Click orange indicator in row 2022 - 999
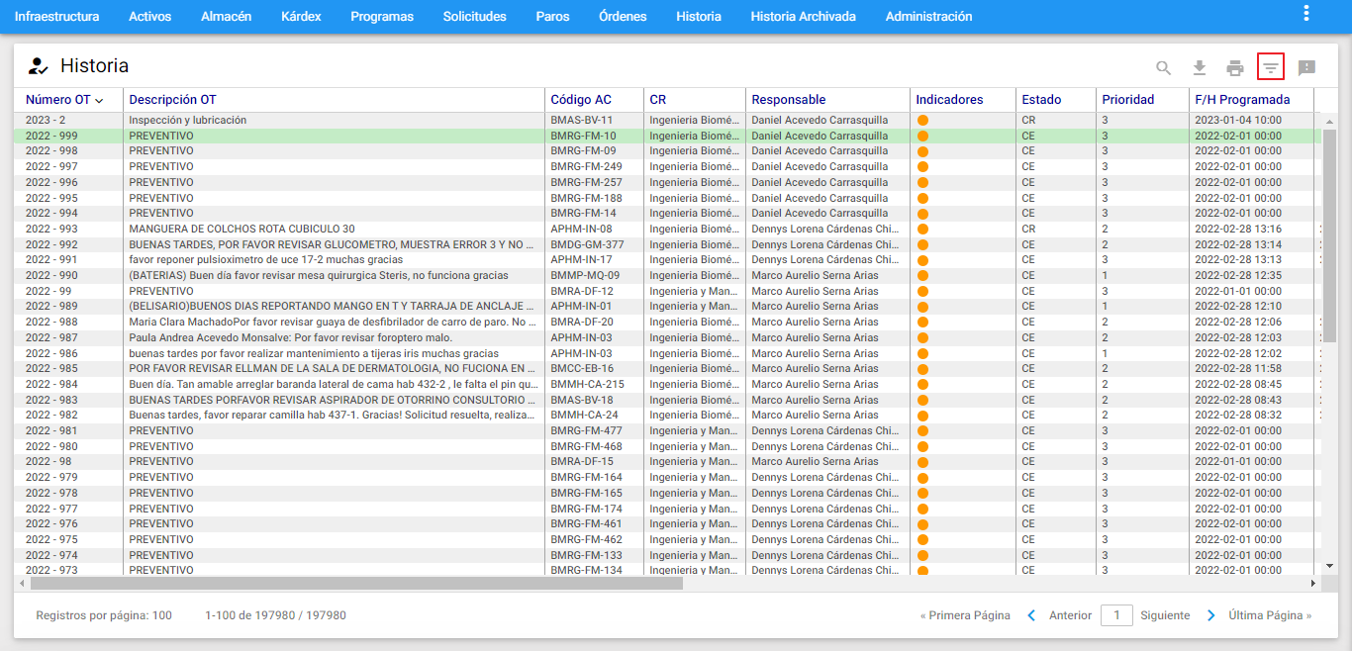The width and height of the screenshot is (1352, 651). coord(922,136)
